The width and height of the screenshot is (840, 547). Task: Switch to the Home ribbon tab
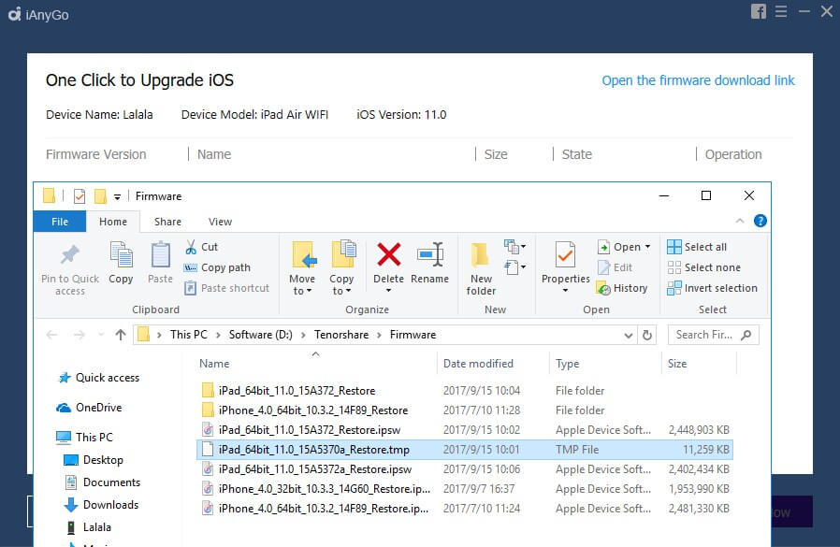pyautogui.click(x=113, y=222)
